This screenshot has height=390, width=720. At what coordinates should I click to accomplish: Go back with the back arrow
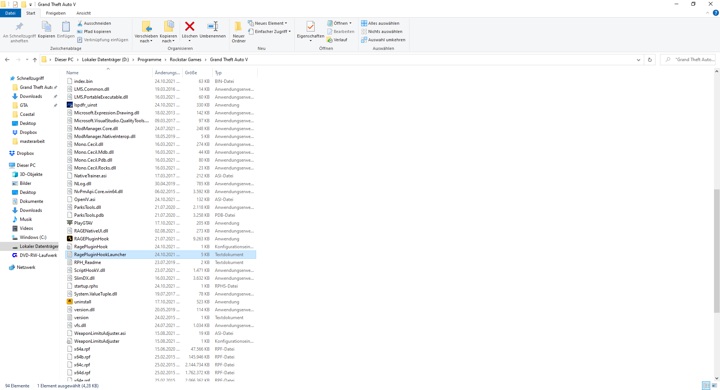pyautogui.click(x=7, y=60)
